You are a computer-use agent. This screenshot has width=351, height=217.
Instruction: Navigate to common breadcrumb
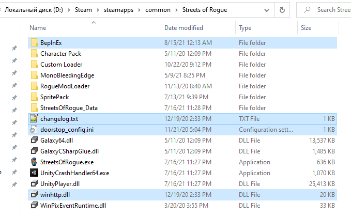(x=158, y=10)
